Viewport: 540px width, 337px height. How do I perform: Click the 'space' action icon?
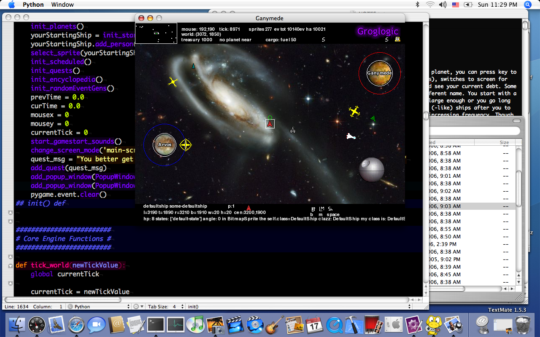pos(330,209)
